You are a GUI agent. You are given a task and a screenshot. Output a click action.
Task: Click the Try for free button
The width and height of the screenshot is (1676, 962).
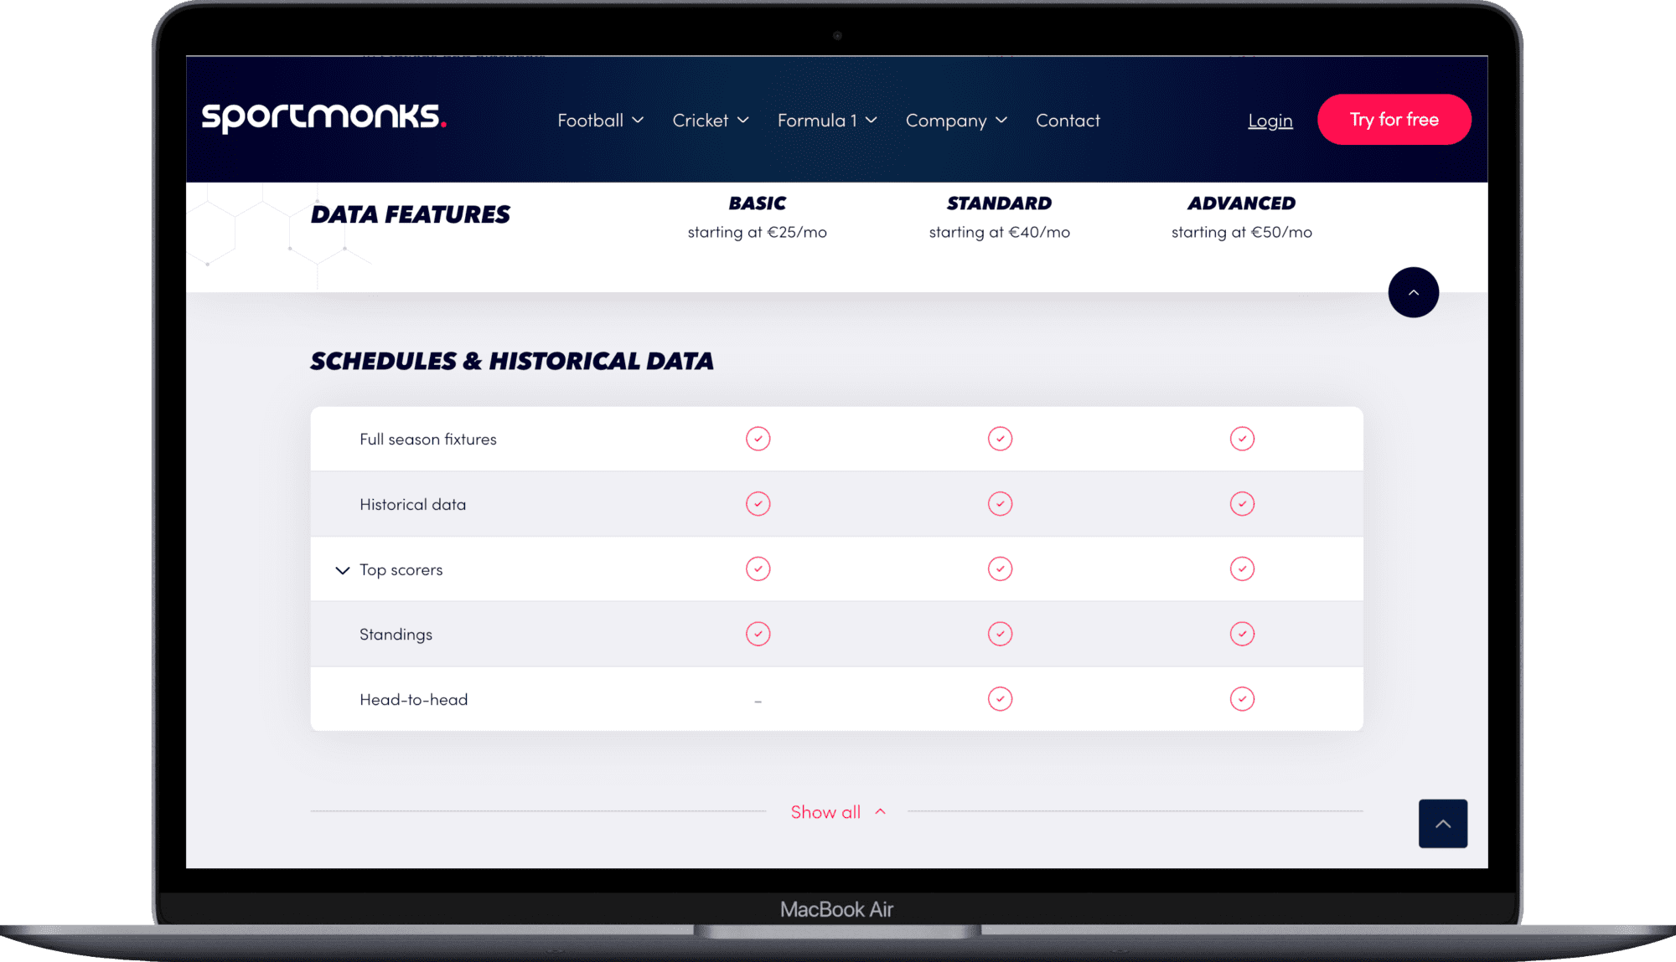point(1394,119)
